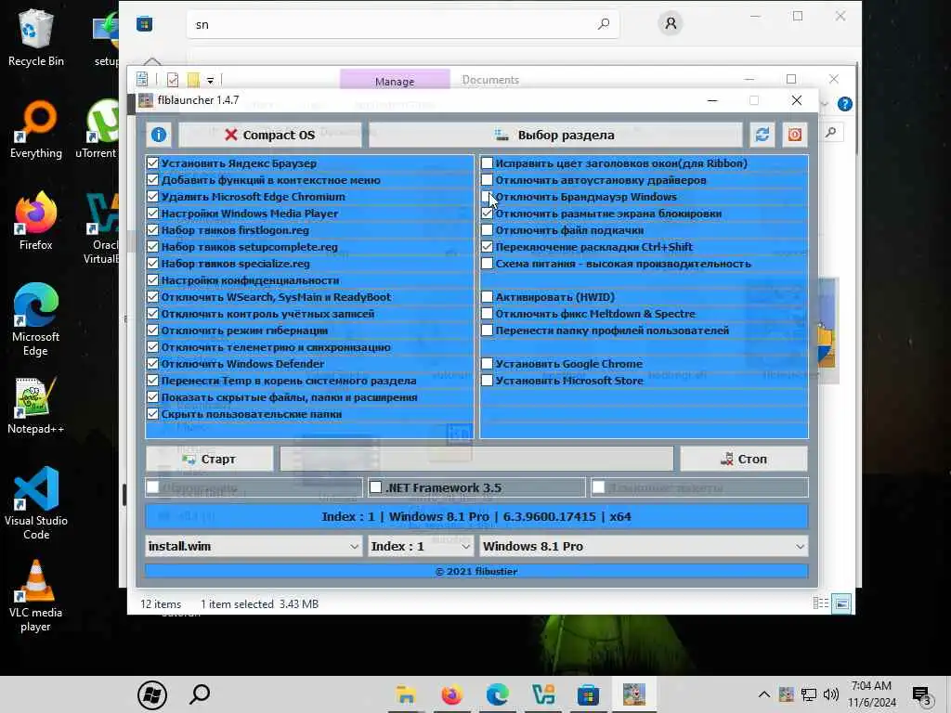Open Explorer quick access toolbar dropdown arrow
951x713 pixels.
click(211, 80)
